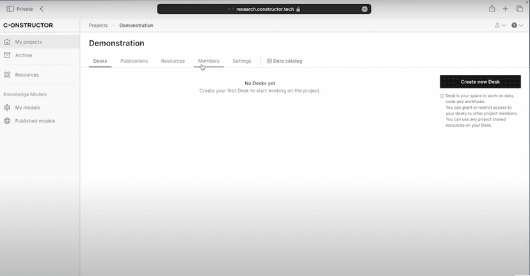Open My models in sidebar
Image resolution: width=530 pixels, height=276 pixels.
[40, 108]
